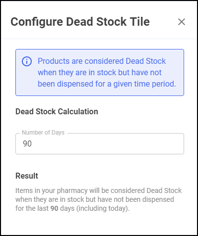Click the word "Calculation" in section heading
The height and width of the screenshot is (236, 198).
78,111
